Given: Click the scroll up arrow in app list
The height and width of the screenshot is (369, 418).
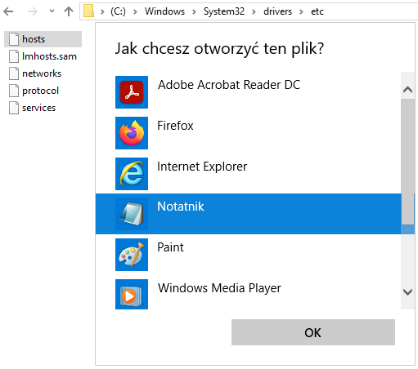Looking at the screenshot, I should pos(407,89).
